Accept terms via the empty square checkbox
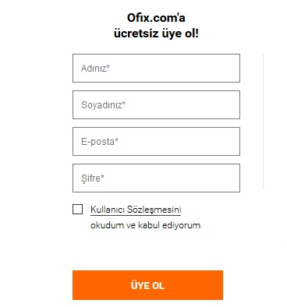 coord(77,210)
